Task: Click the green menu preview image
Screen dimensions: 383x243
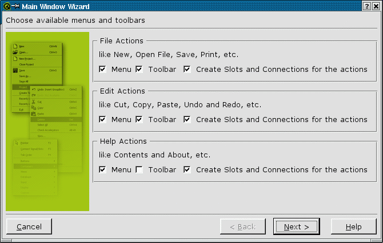Action: pyautogui.click(x=47, y=121)
